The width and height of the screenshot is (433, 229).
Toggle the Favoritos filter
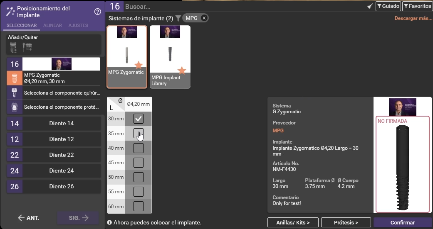417,6
